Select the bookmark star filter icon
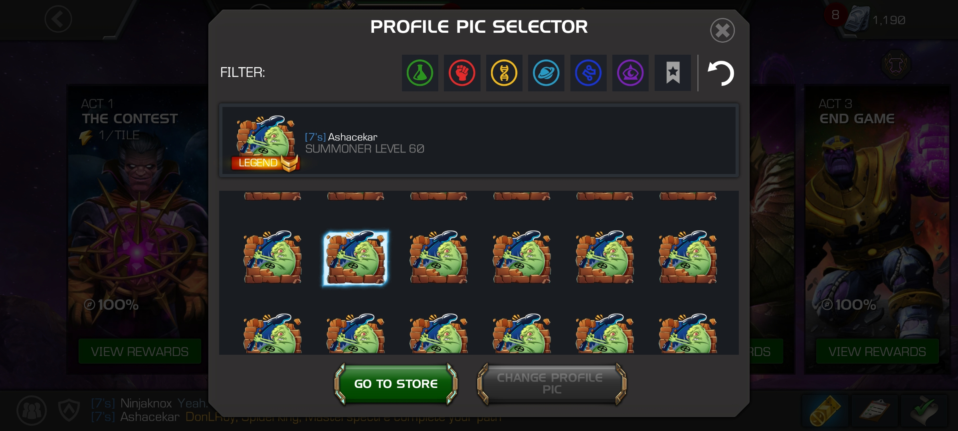This screenshot has width=958, height=431. (x=673, y=73)
